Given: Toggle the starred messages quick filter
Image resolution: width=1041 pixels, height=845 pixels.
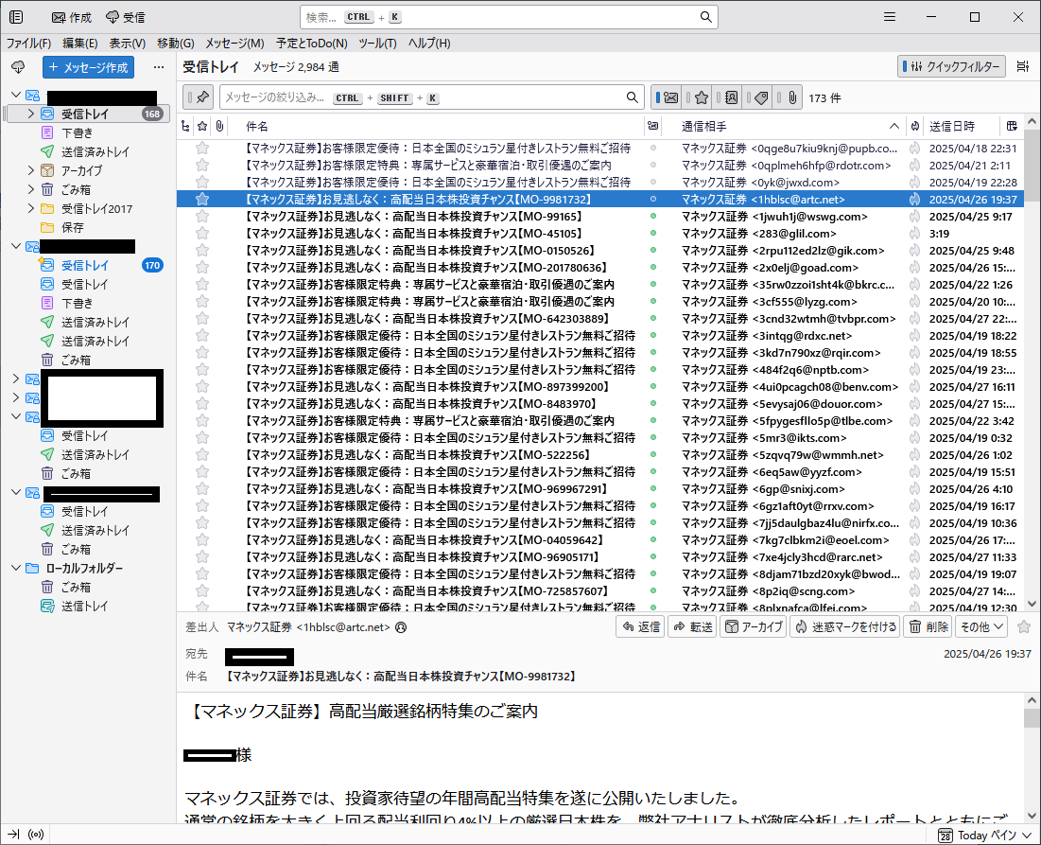Looking at the screenshot, I should 699,97.
